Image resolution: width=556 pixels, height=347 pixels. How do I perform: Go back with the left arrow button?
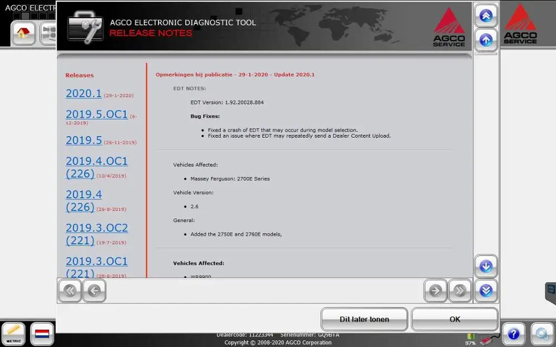pos(95,291)
